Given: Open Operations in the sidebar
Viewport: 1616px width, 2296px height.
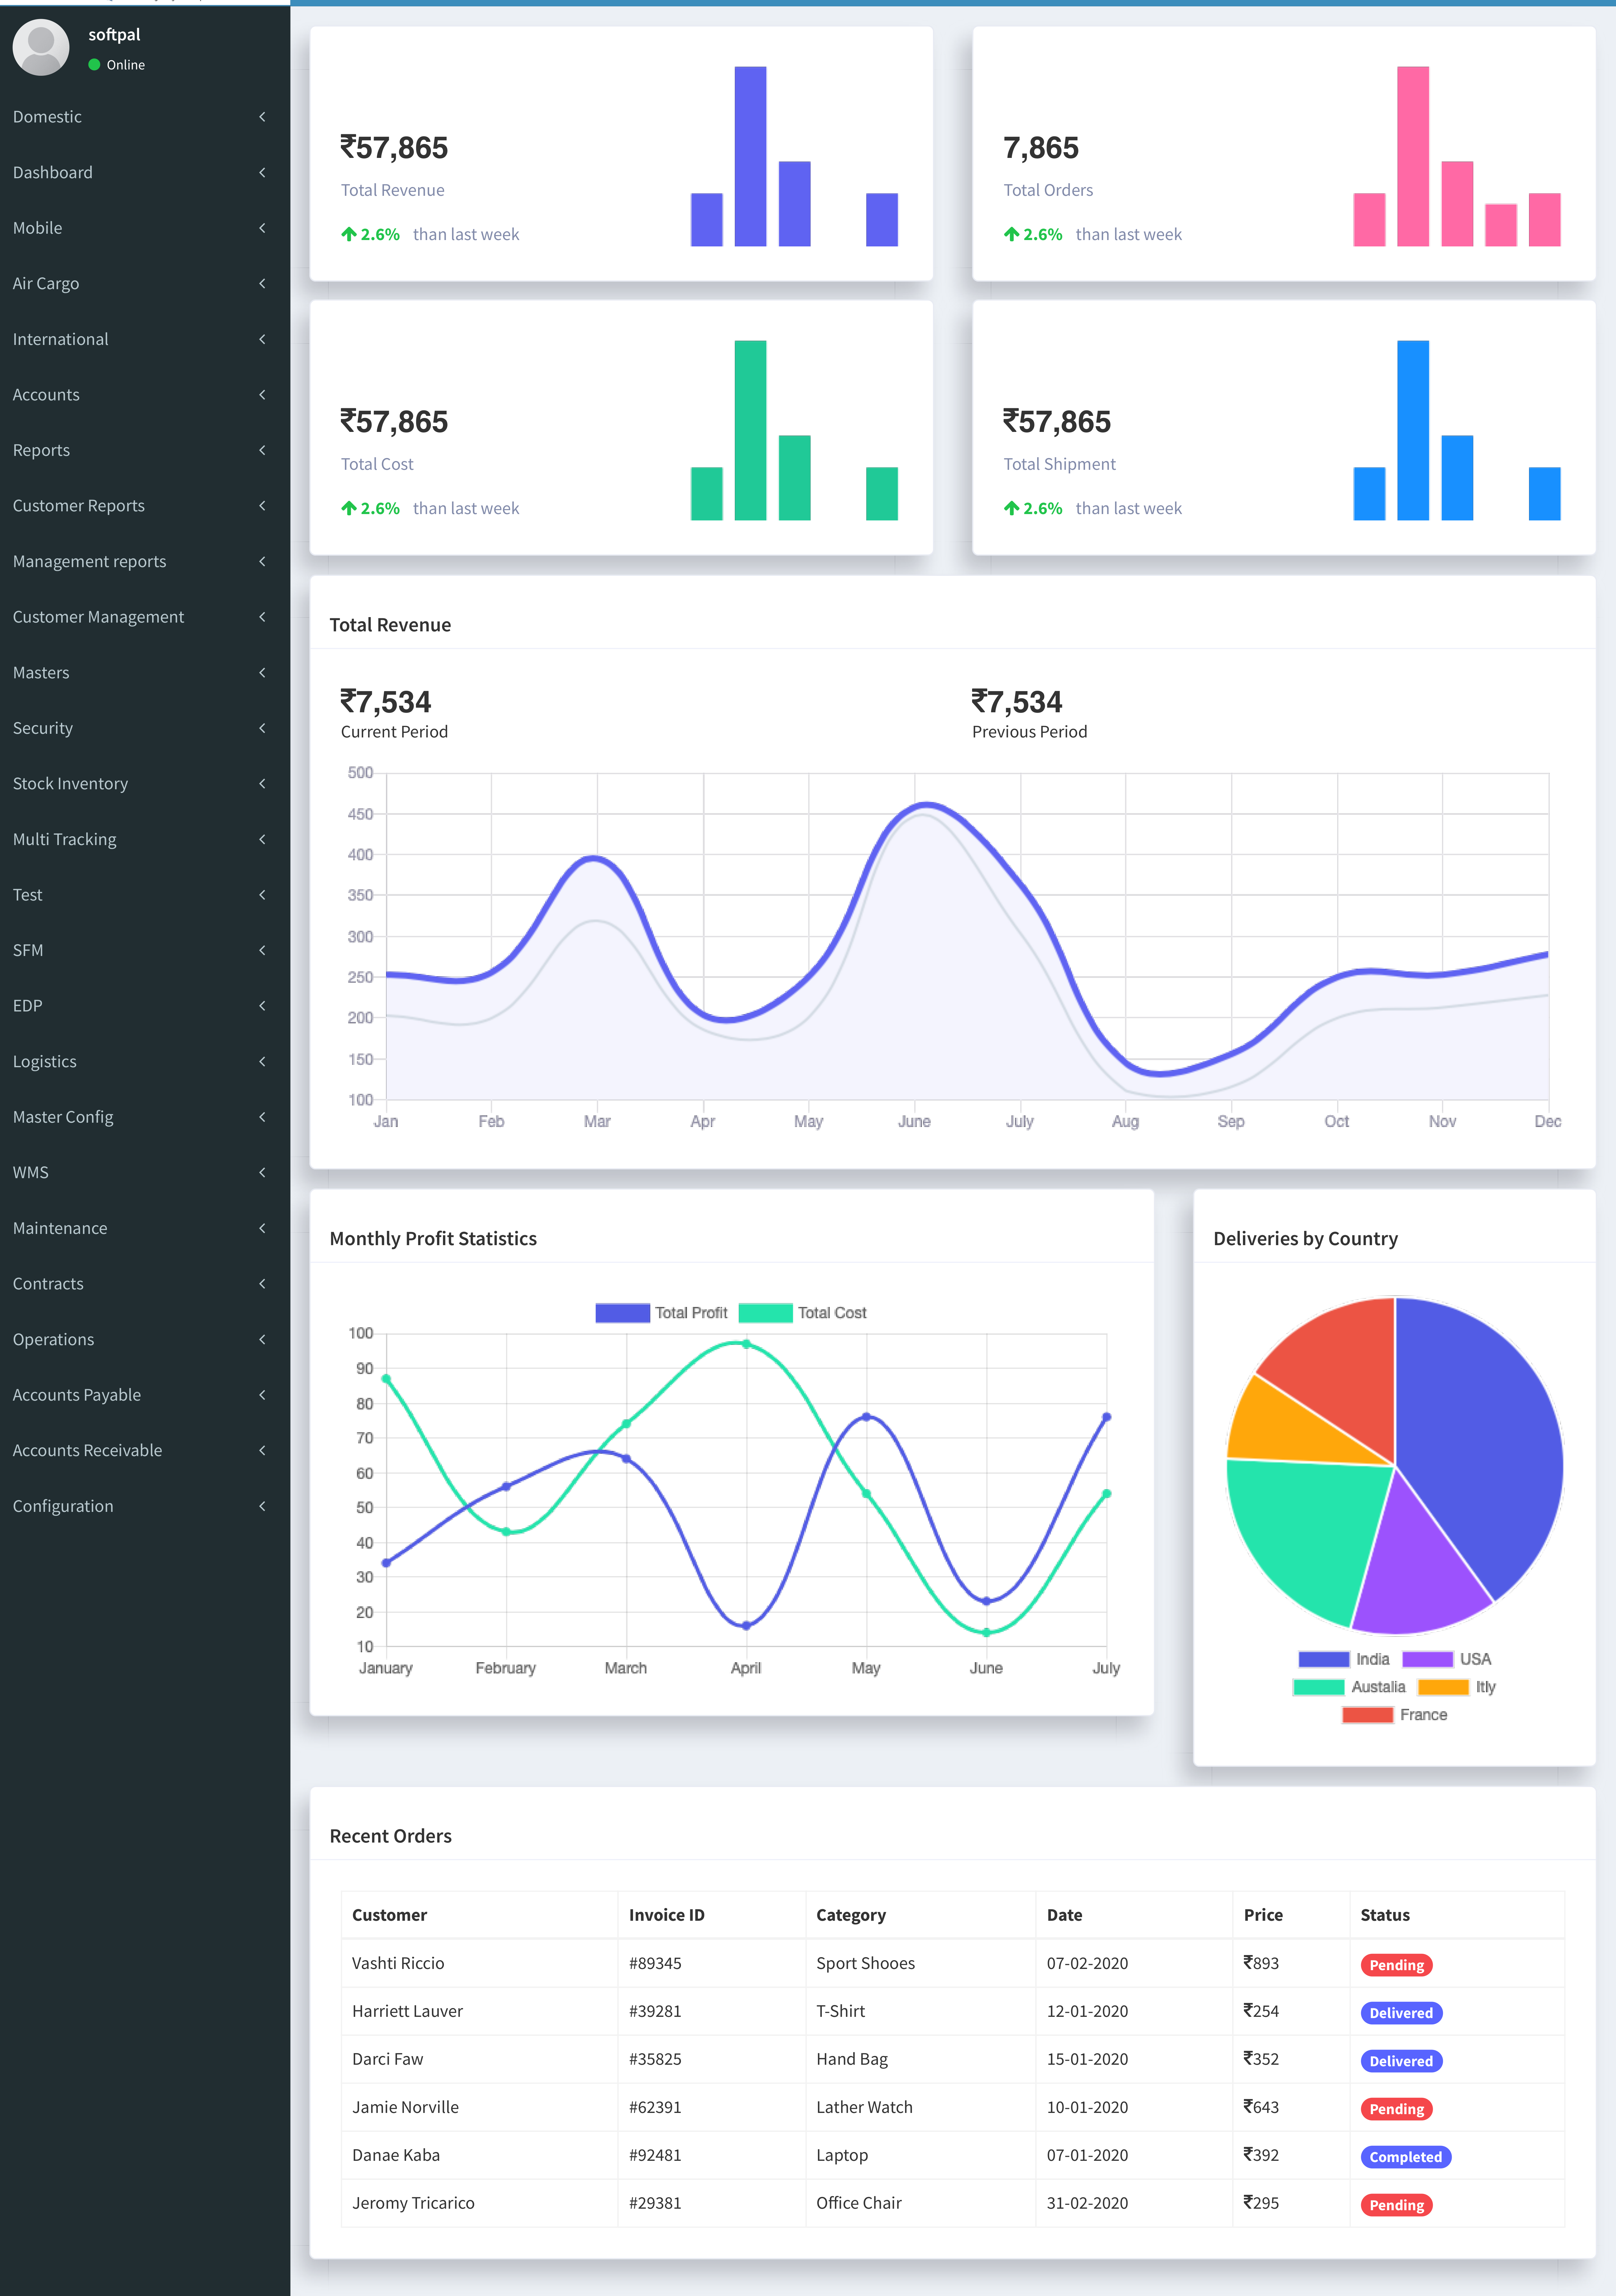Looking at the screenshot, I should [145, 1339].
